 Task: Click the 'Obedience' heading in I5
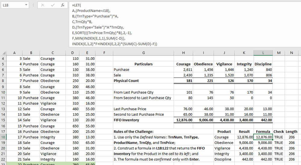pyautogui.click(x=203, y=64)
